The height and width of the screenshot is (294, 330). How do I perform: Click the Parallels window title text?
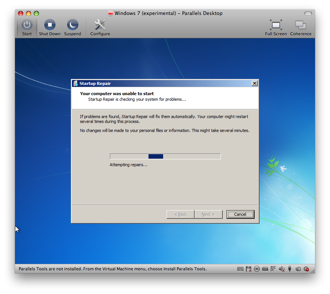[x=168, y=13]
